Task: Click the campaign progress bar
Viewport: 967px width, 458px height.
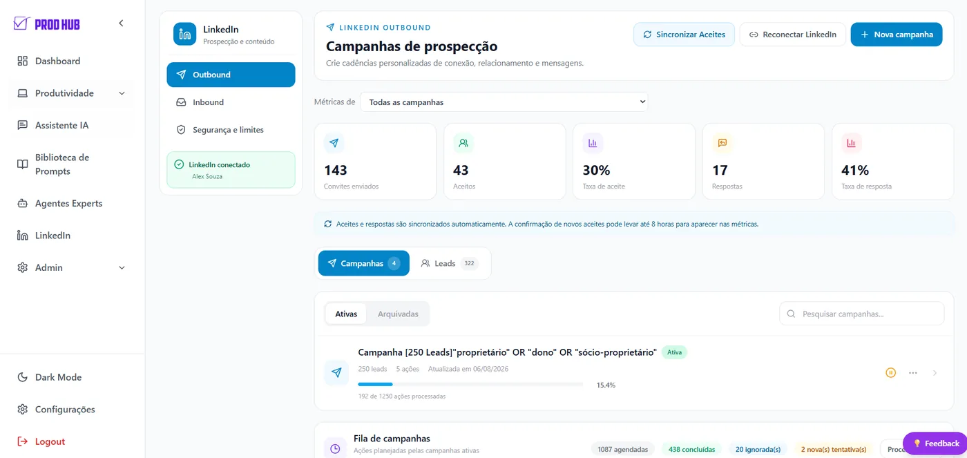Action: click(470, 384)
